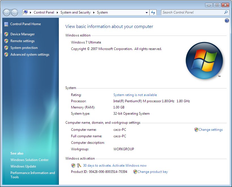Click the Windows 7 Ultimate edition text
232x187 pixels.
pos(86,42)
